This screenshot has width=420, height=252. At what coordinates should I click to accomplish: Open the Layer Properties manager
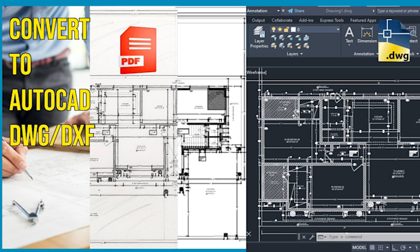[259, 37]
